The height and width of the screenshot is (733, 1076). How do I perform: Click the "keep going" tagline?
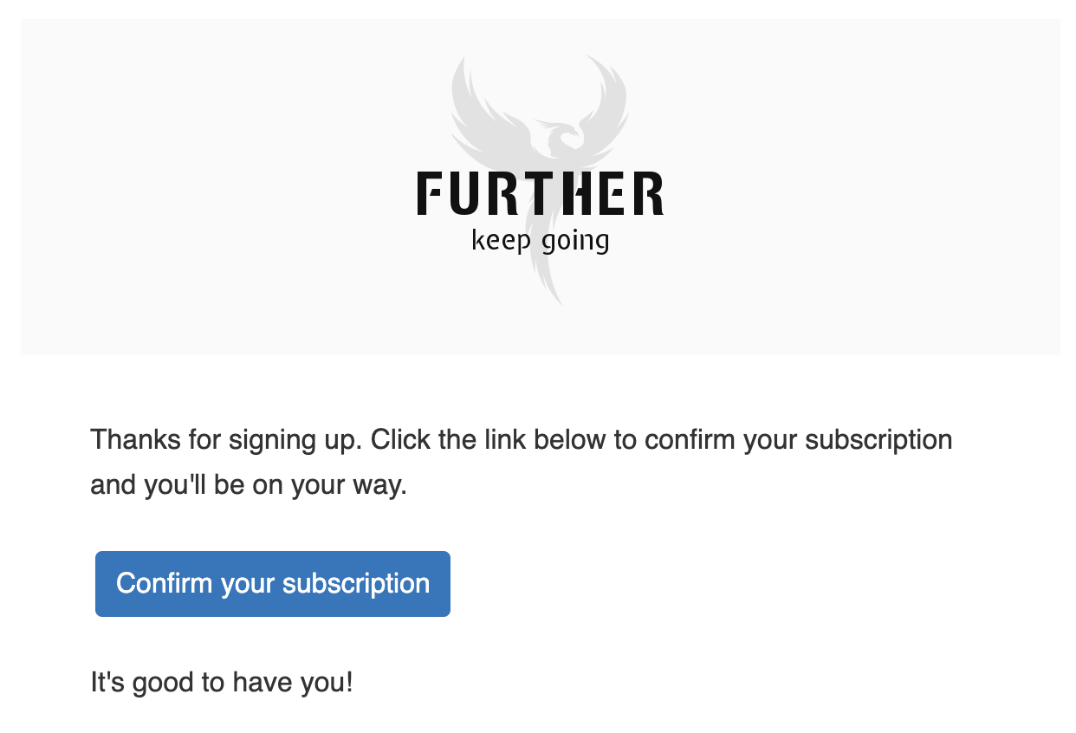coord(540,240)
